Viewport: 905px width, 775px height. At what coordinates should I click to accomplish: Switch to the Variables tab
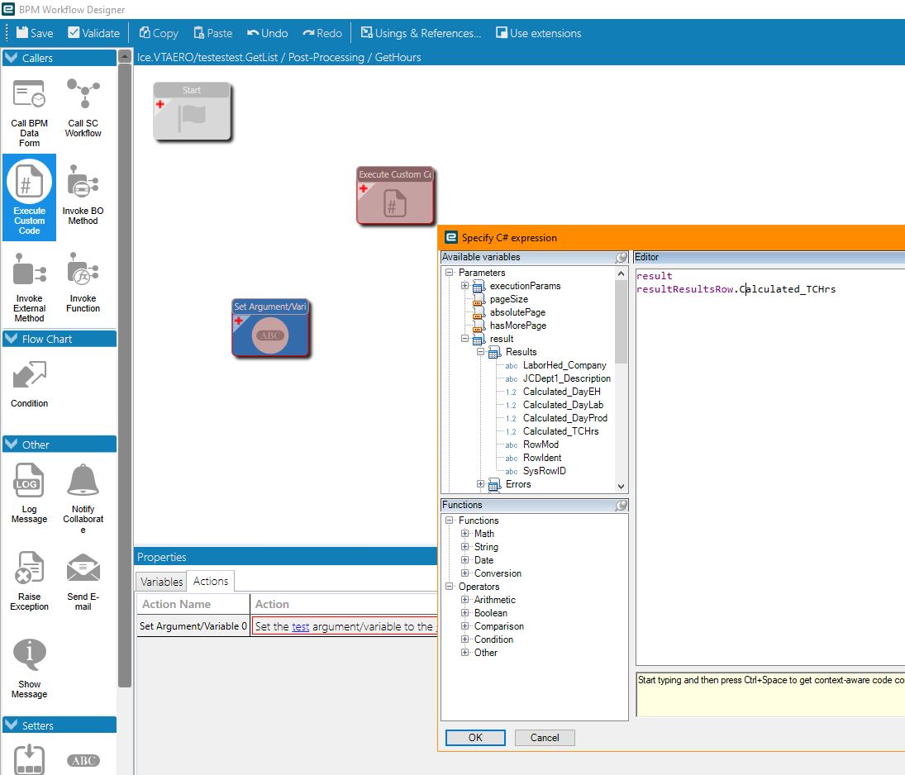click(x=162, y=582)
